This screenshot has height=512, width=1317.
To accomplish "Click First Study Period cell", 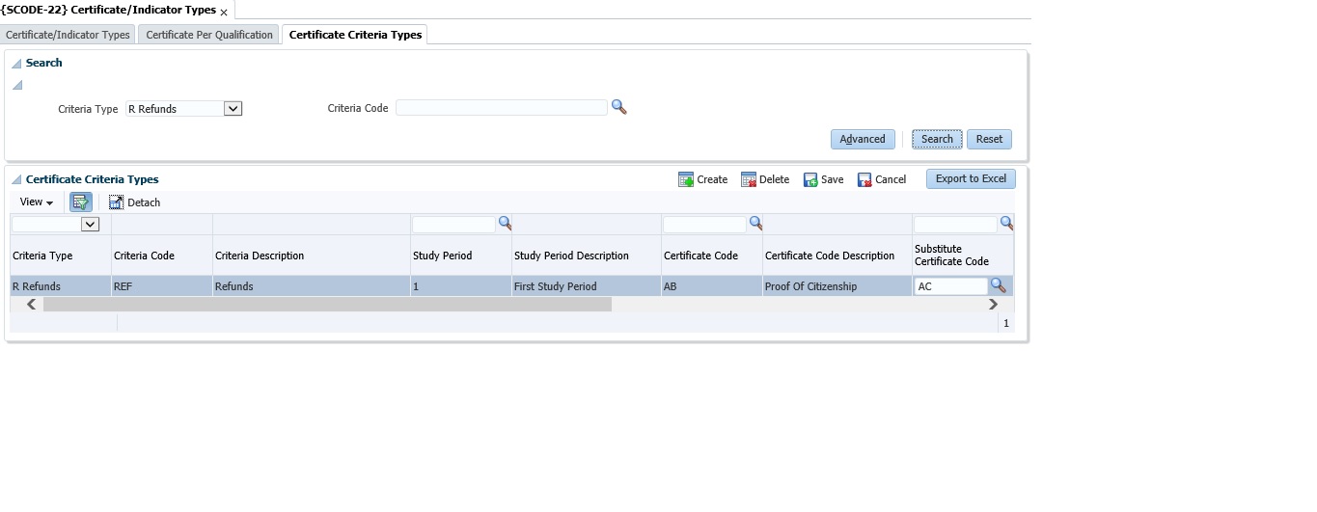I will click(587, 286).
